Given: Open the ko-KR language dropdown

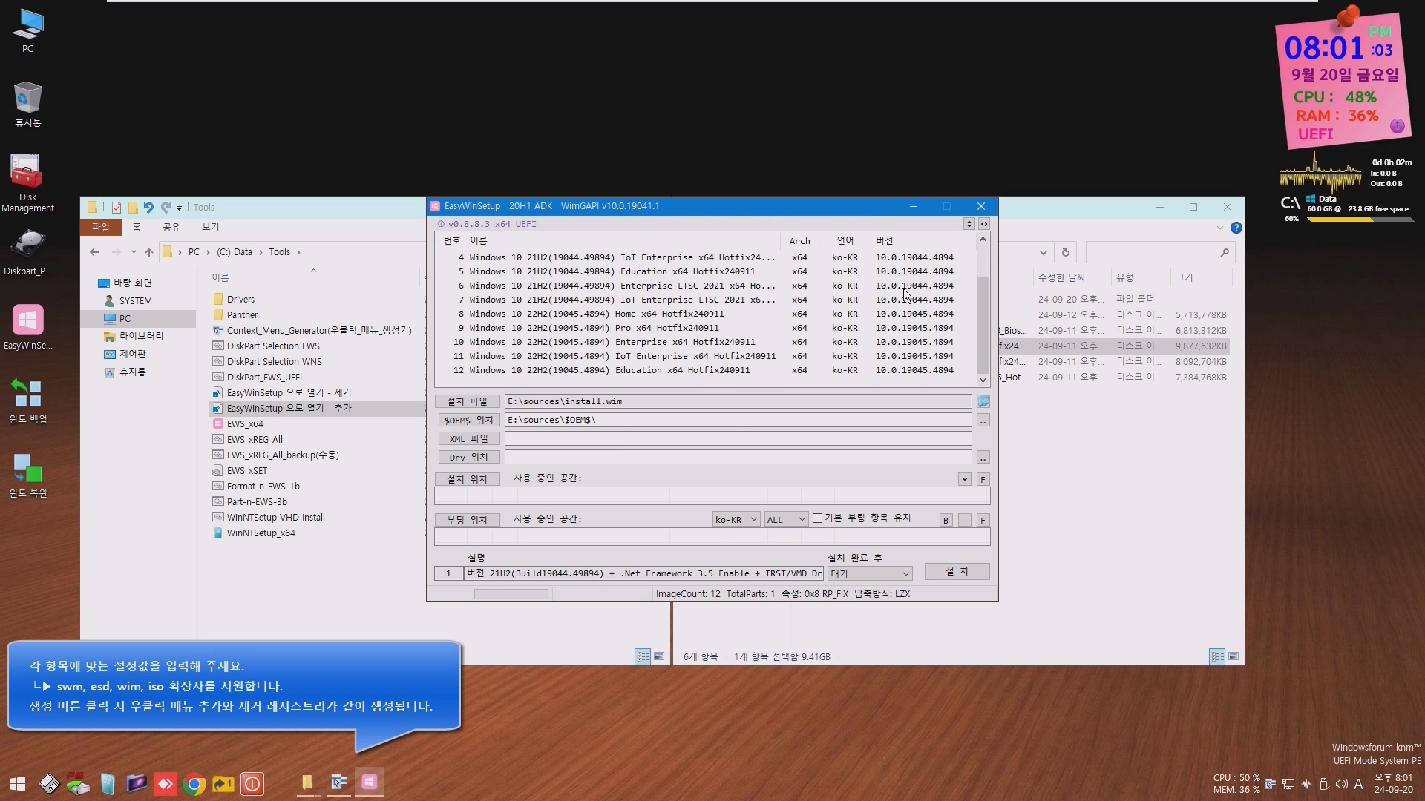Looking at the screenshot, I should point(736,519).
